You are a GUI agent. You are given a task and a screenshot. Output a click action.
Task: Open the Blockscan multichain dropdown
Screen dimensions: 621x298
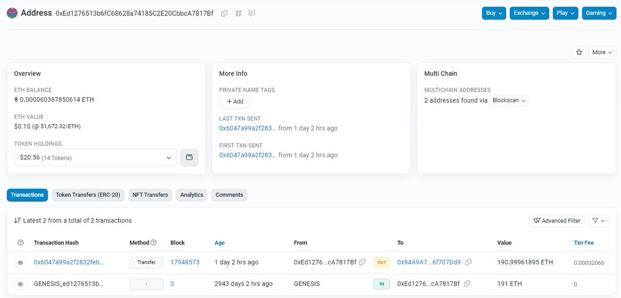click(509, 100)
